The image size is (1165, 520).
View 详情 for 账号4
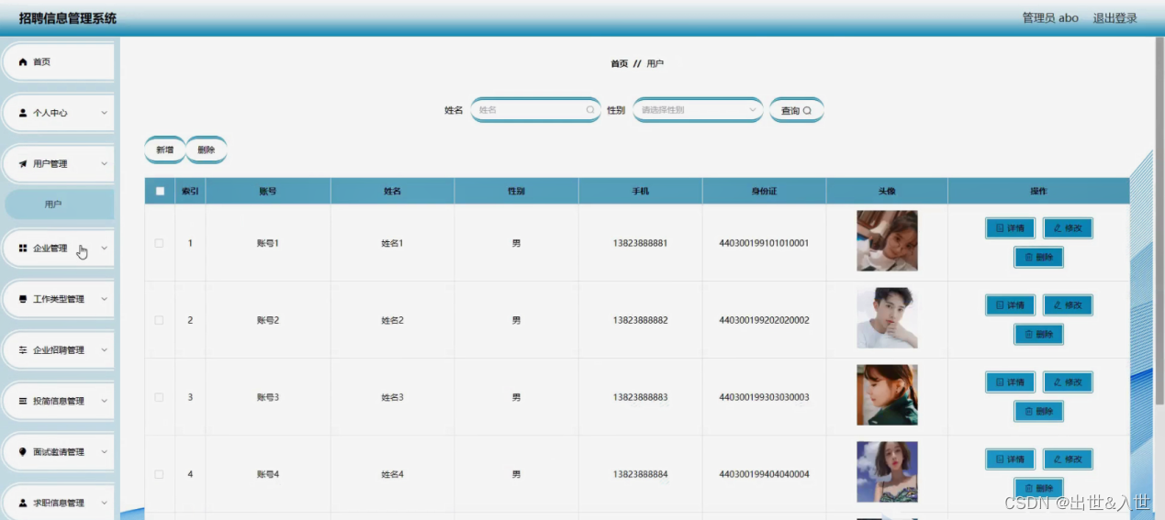(1010, 459)
